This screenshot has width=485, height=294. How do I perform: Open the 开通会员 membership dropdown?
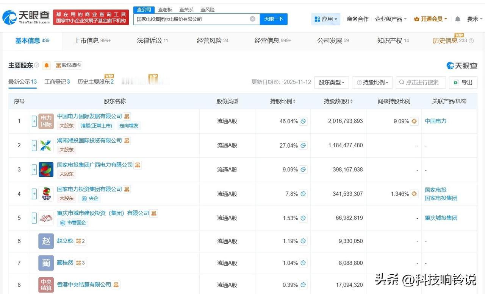(430, 19)
